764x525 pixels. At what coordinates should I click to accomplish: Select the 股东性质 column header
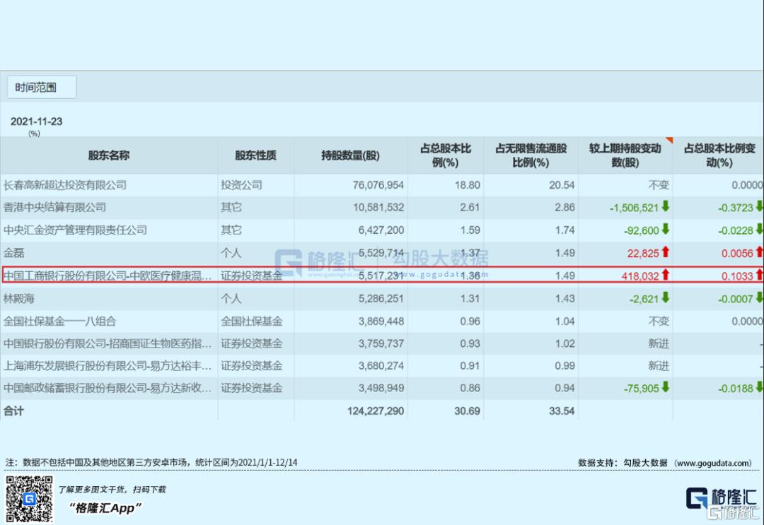(x=255, y=155)
